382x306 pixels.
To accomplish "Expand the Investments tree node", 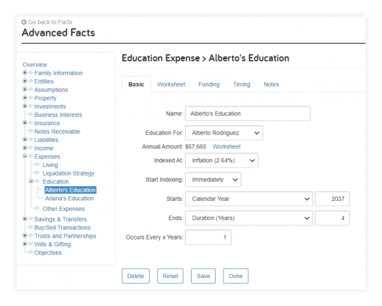I will [x=25, y=106].
